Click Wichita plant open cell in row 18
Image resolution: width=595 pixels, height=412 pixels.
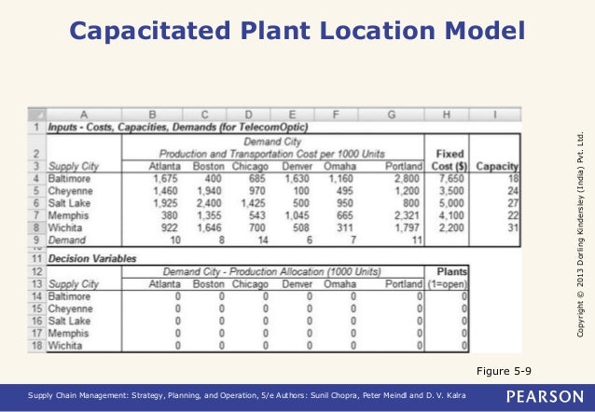[x=447, y=346]
